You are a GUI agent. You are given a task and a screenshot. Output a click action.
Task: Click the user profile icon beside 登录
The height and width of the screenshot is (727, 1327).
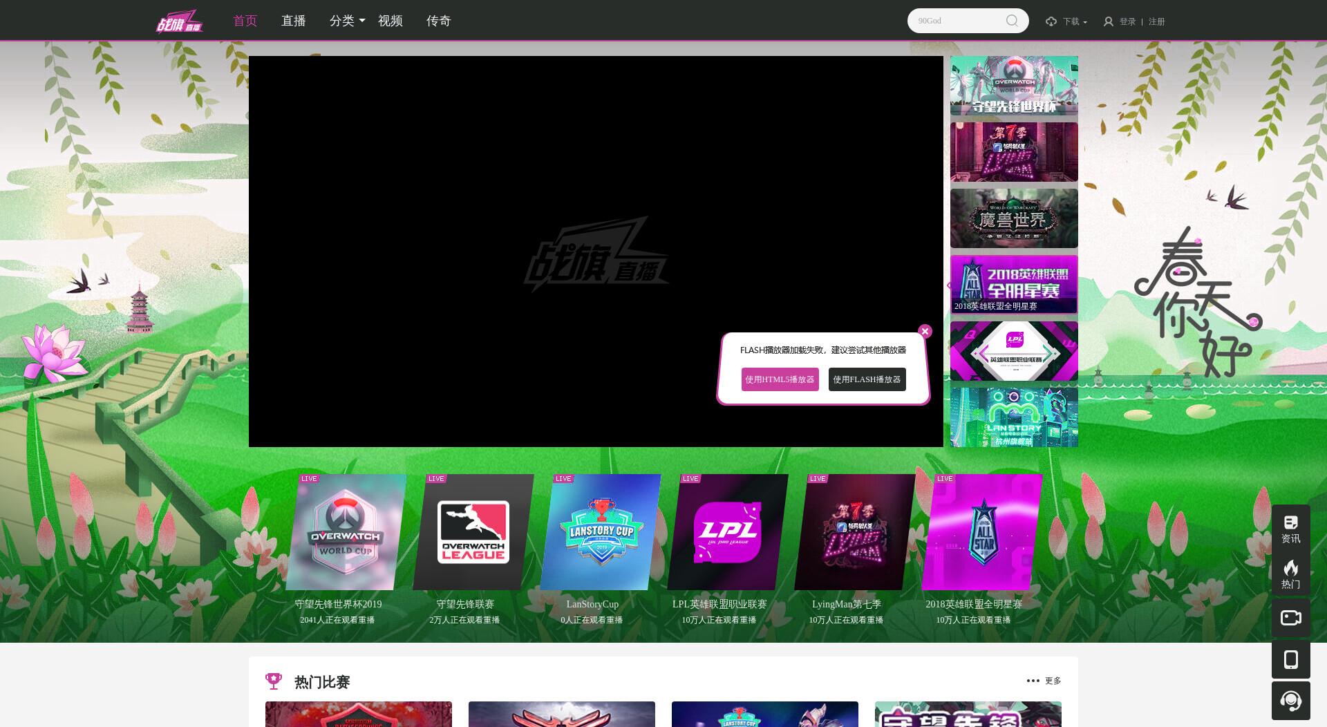[x=1109, y=21]
